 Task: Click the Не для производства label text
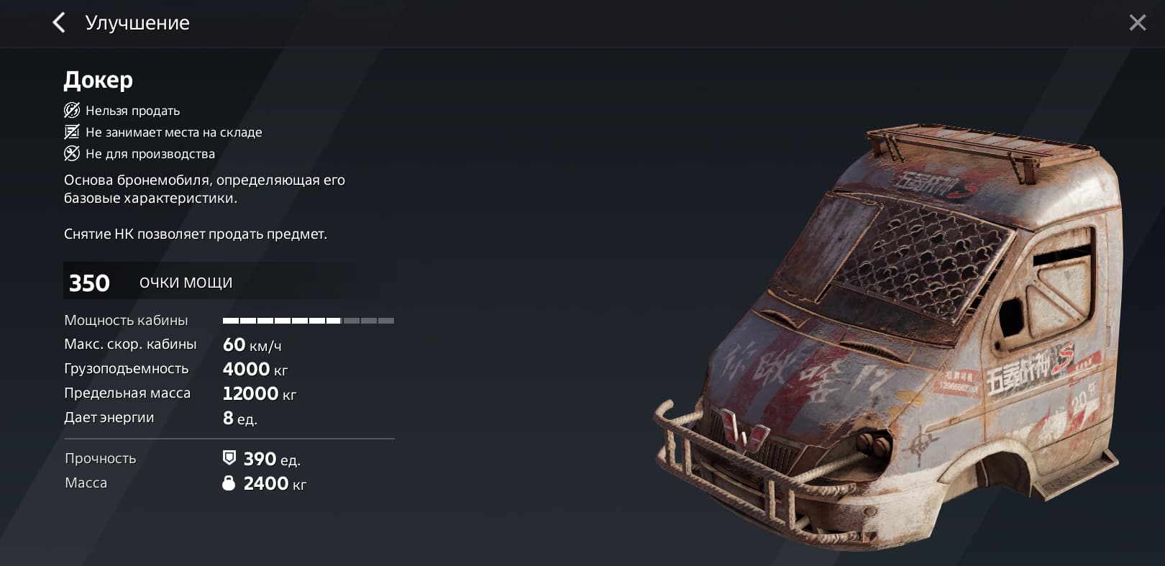pos(150,154)
